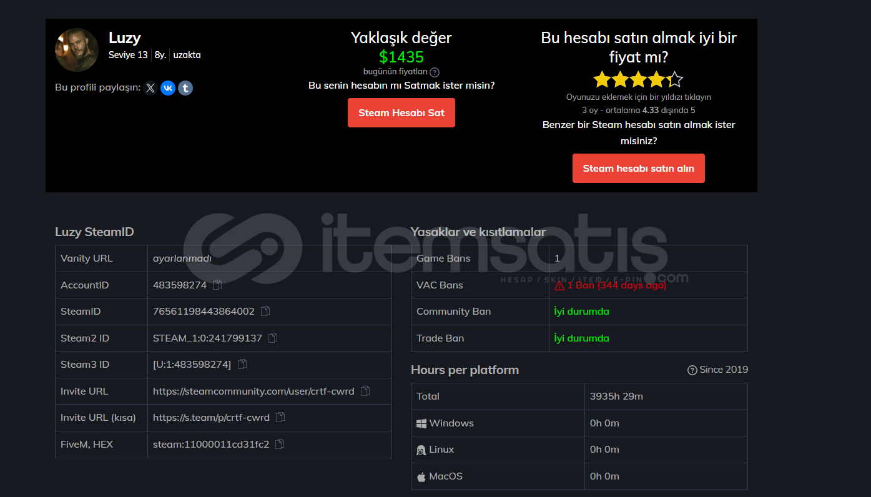The image size is (871, 497).
Task: Click the MacOS 0h 0m value
Action: point(604,476)
